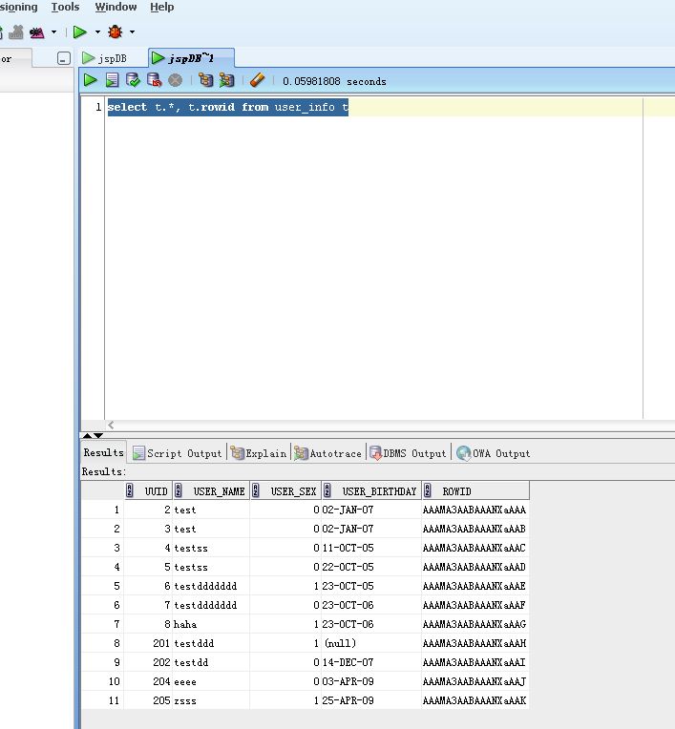This screenshot has height=729, width=675.
Task: Click the red ladybug Debug icon
Action: point(115,32)
